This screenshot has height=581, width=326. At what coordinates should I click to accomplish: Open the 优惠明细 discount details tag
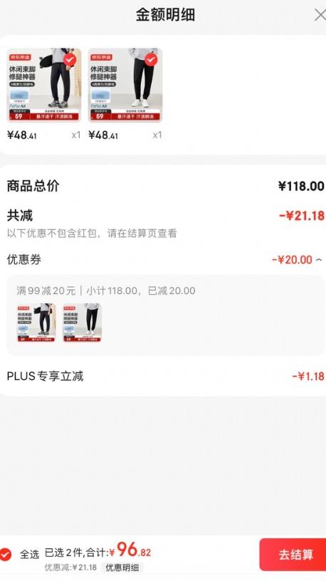point(122,567)
